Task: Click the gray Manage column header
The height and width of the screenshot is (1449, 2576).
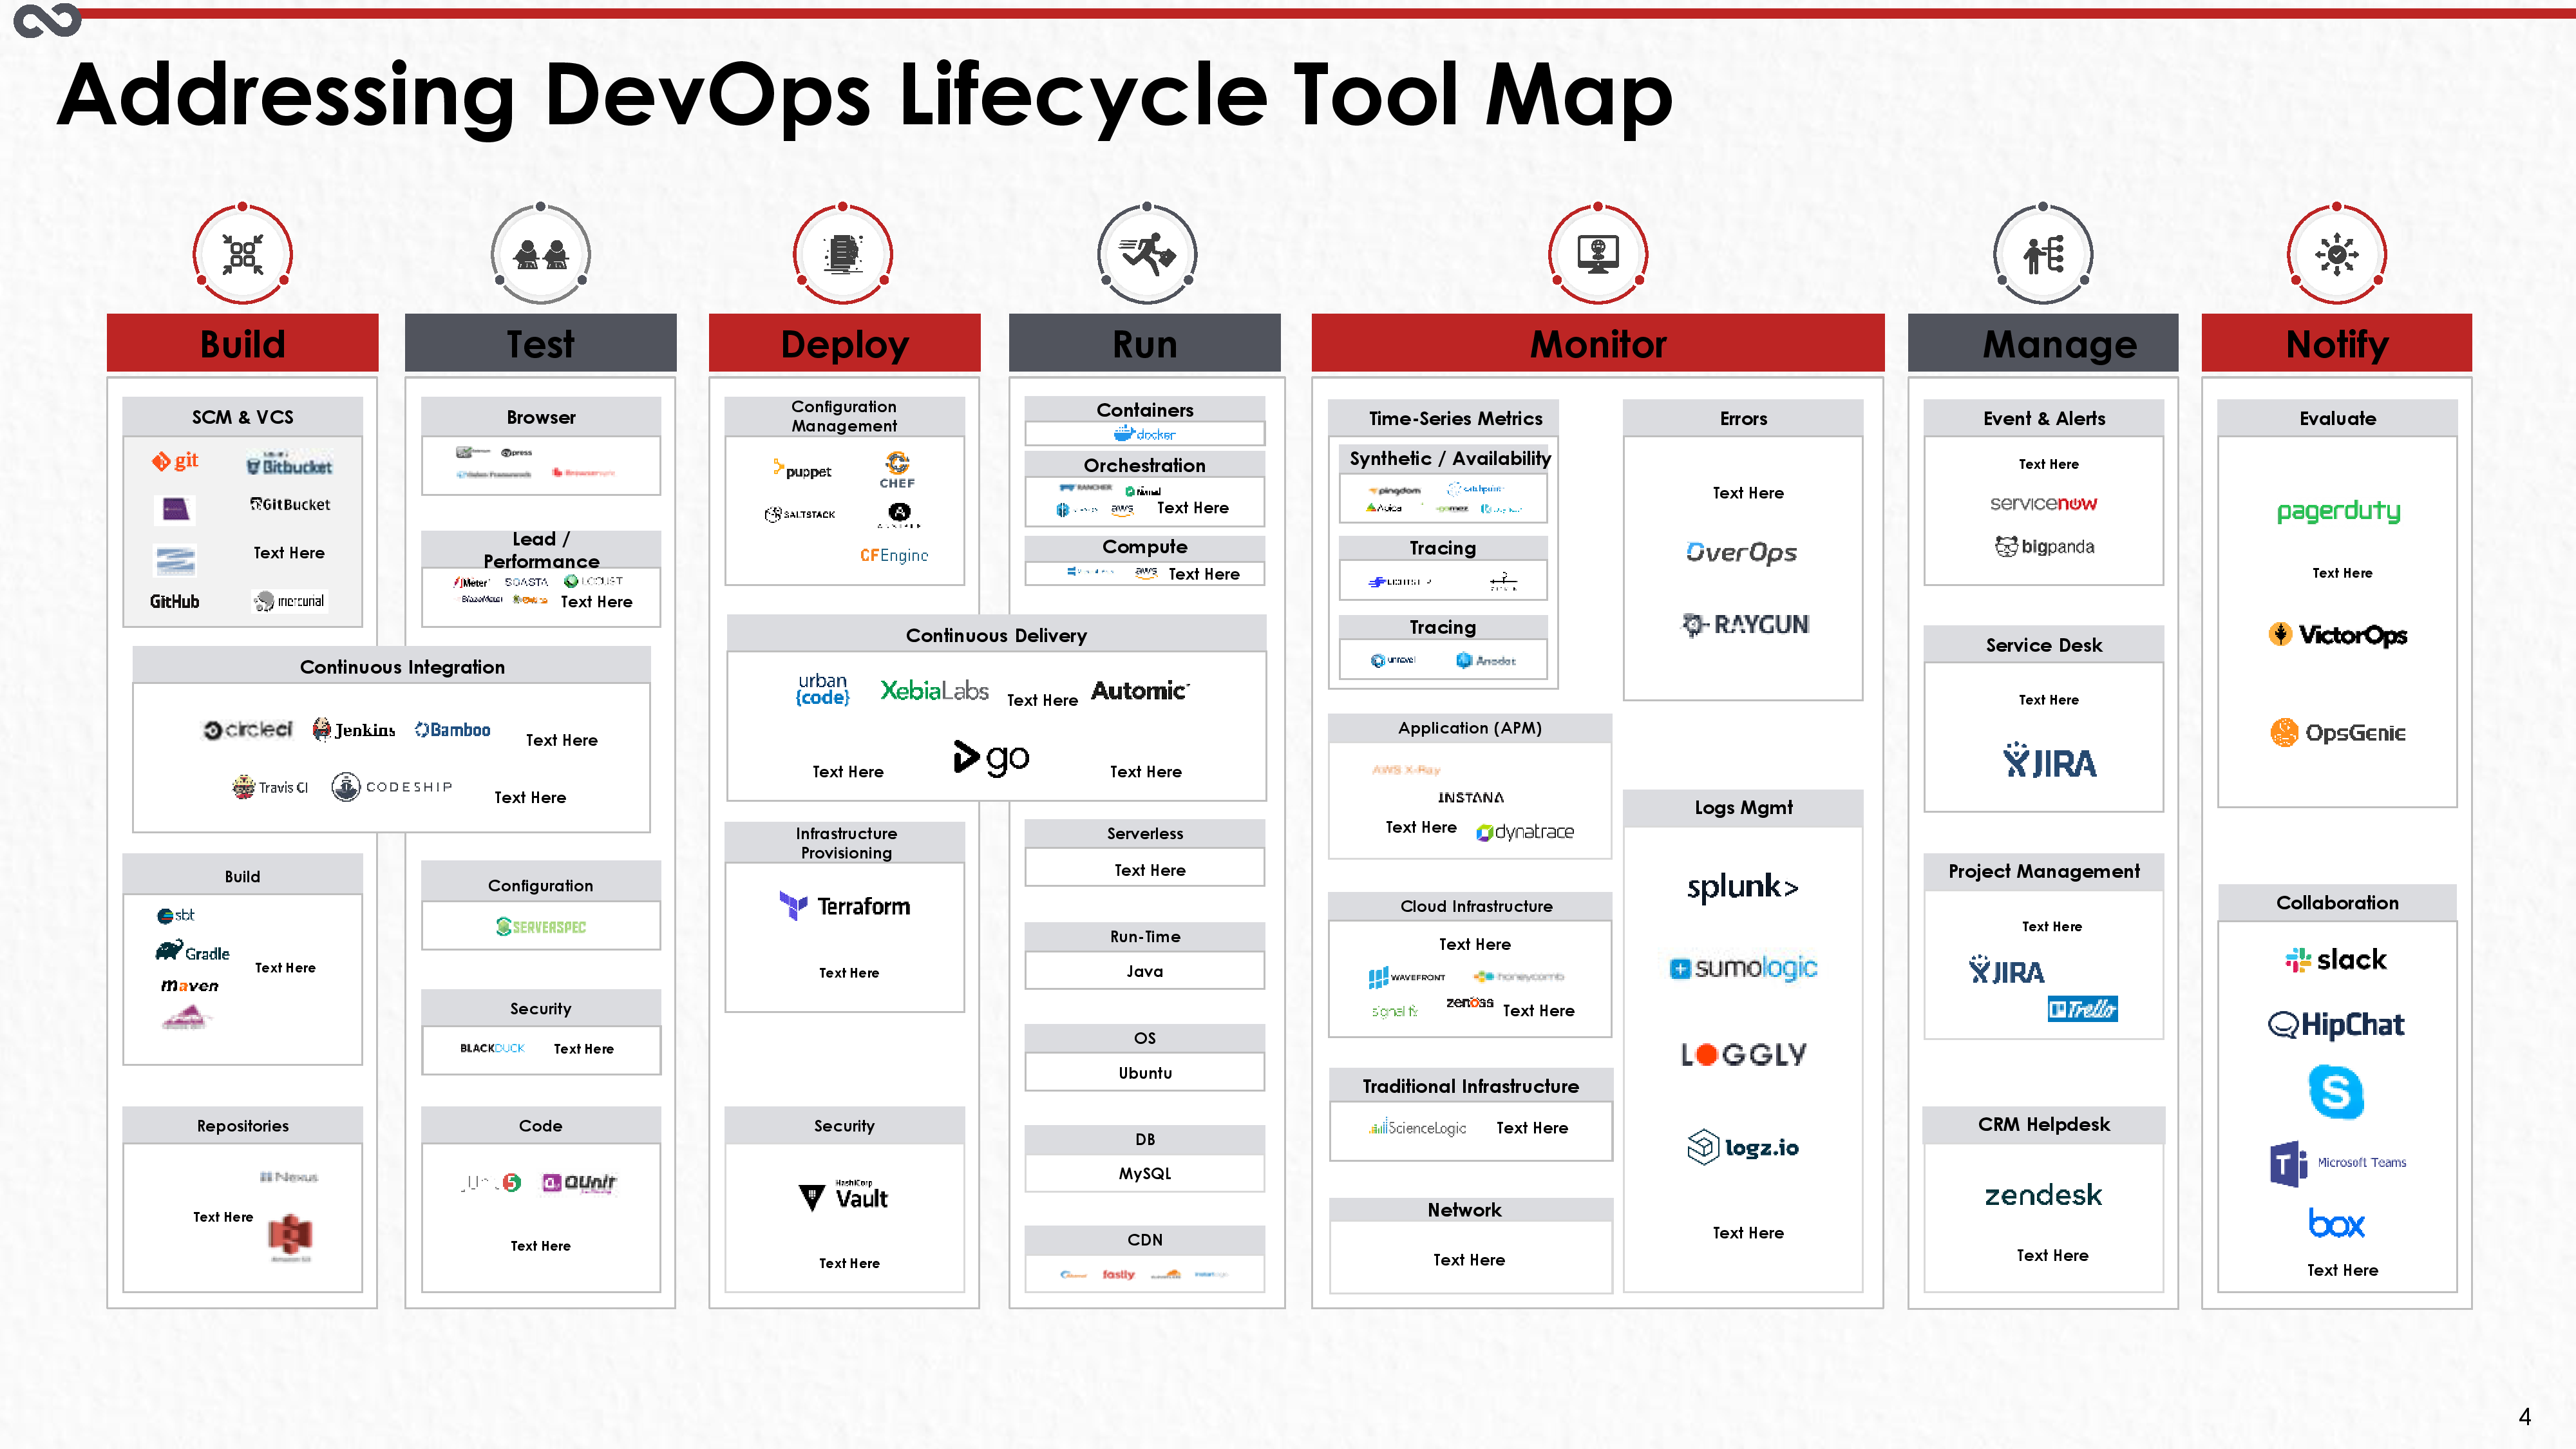Action: (2043, 343)
